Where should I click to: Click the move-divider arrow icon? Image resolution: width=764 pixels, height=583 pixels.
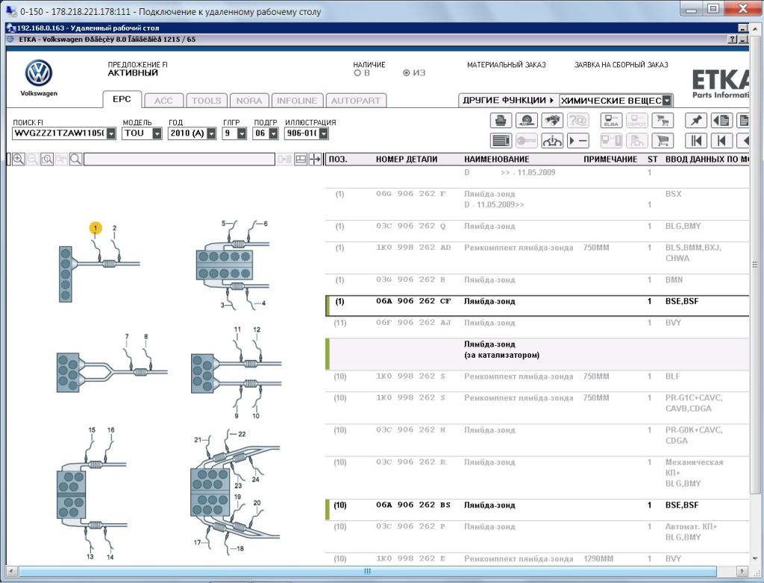(316, 160)
